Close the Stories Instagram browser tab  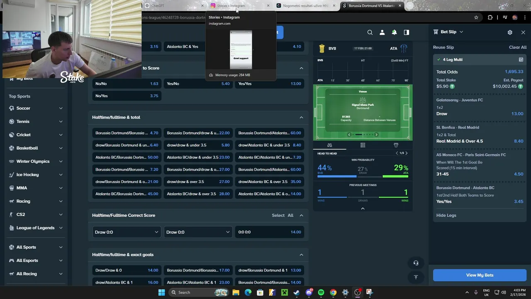click(268, 6)
